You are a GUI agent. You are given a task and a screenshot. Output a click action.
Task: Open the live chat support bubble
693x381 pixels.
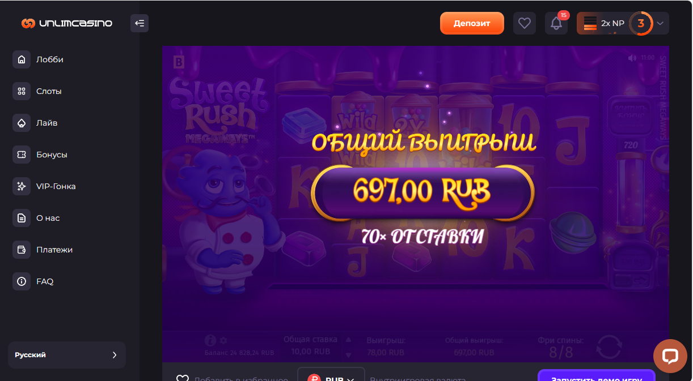670,356
